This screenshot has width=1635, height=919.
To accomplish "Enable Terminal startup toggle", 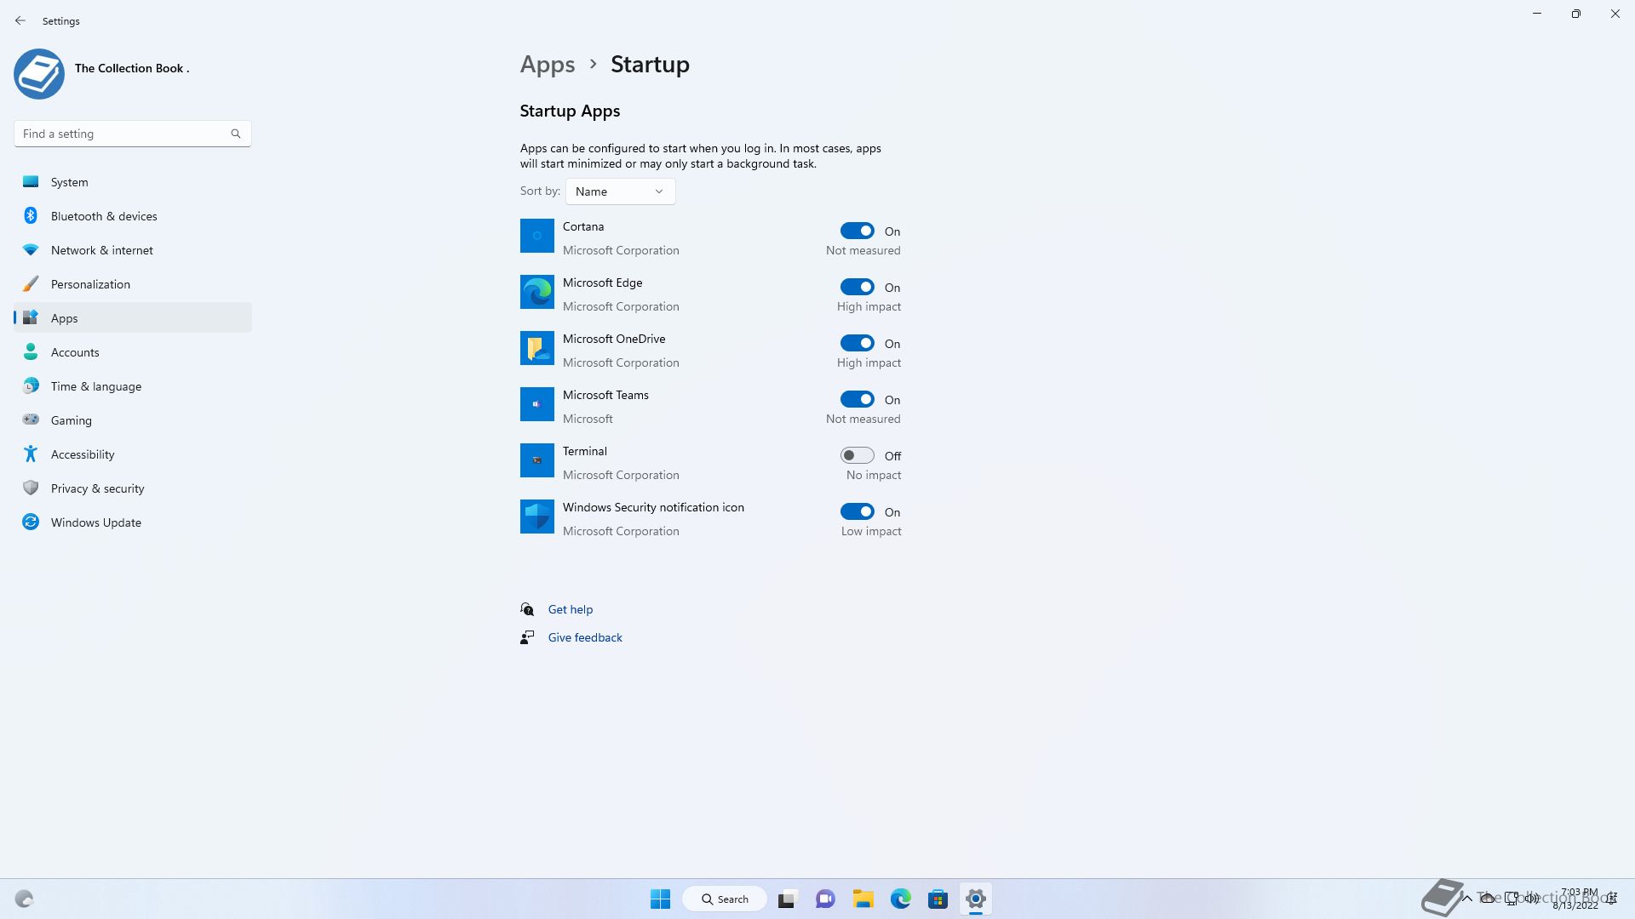I will [858, 455].
